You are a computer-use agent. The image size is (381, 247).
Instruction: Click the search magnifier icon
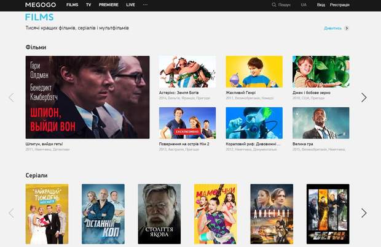(274, 5)
